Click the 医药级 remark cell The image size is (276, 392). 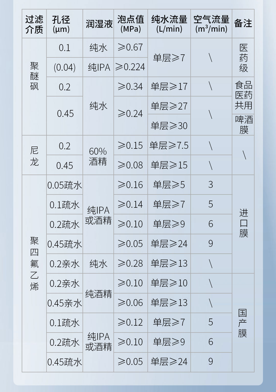pos(243,57)
